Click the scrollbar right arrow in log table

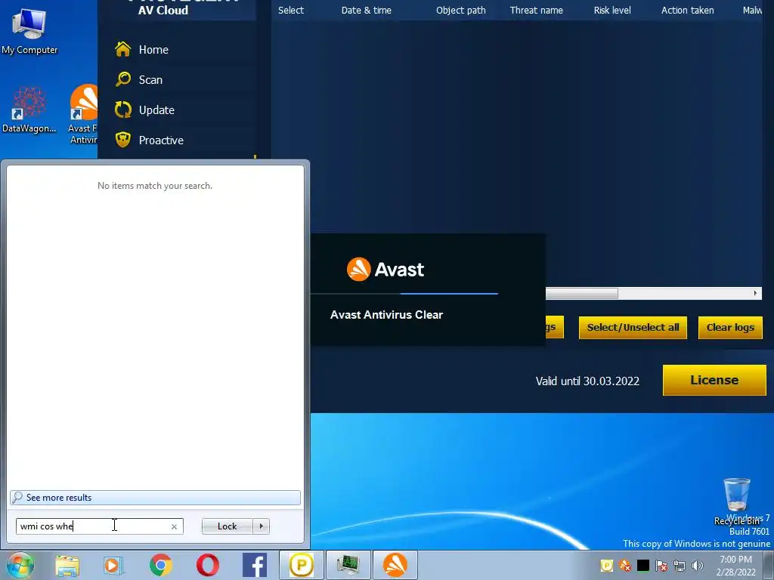(x=755, y=294)
